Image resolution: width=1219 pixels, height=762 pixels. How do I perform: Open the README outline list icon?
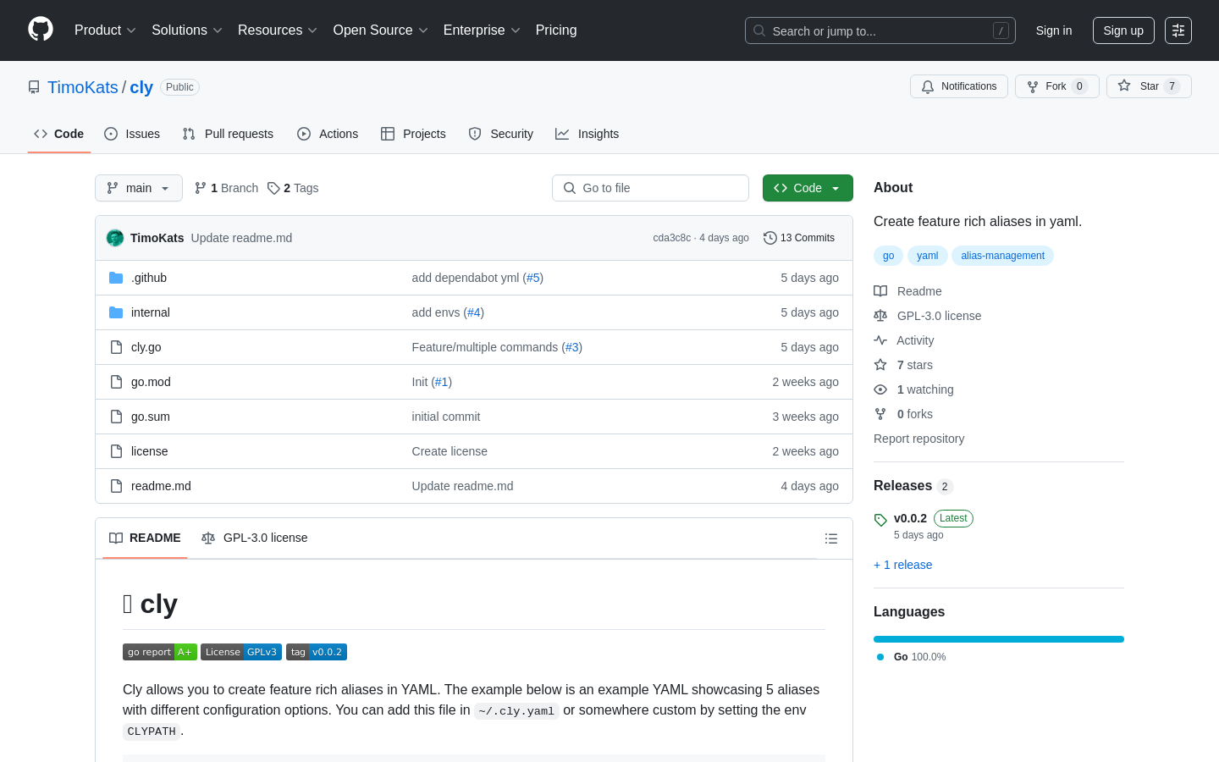pyautogui.click(x=831, y=538)
